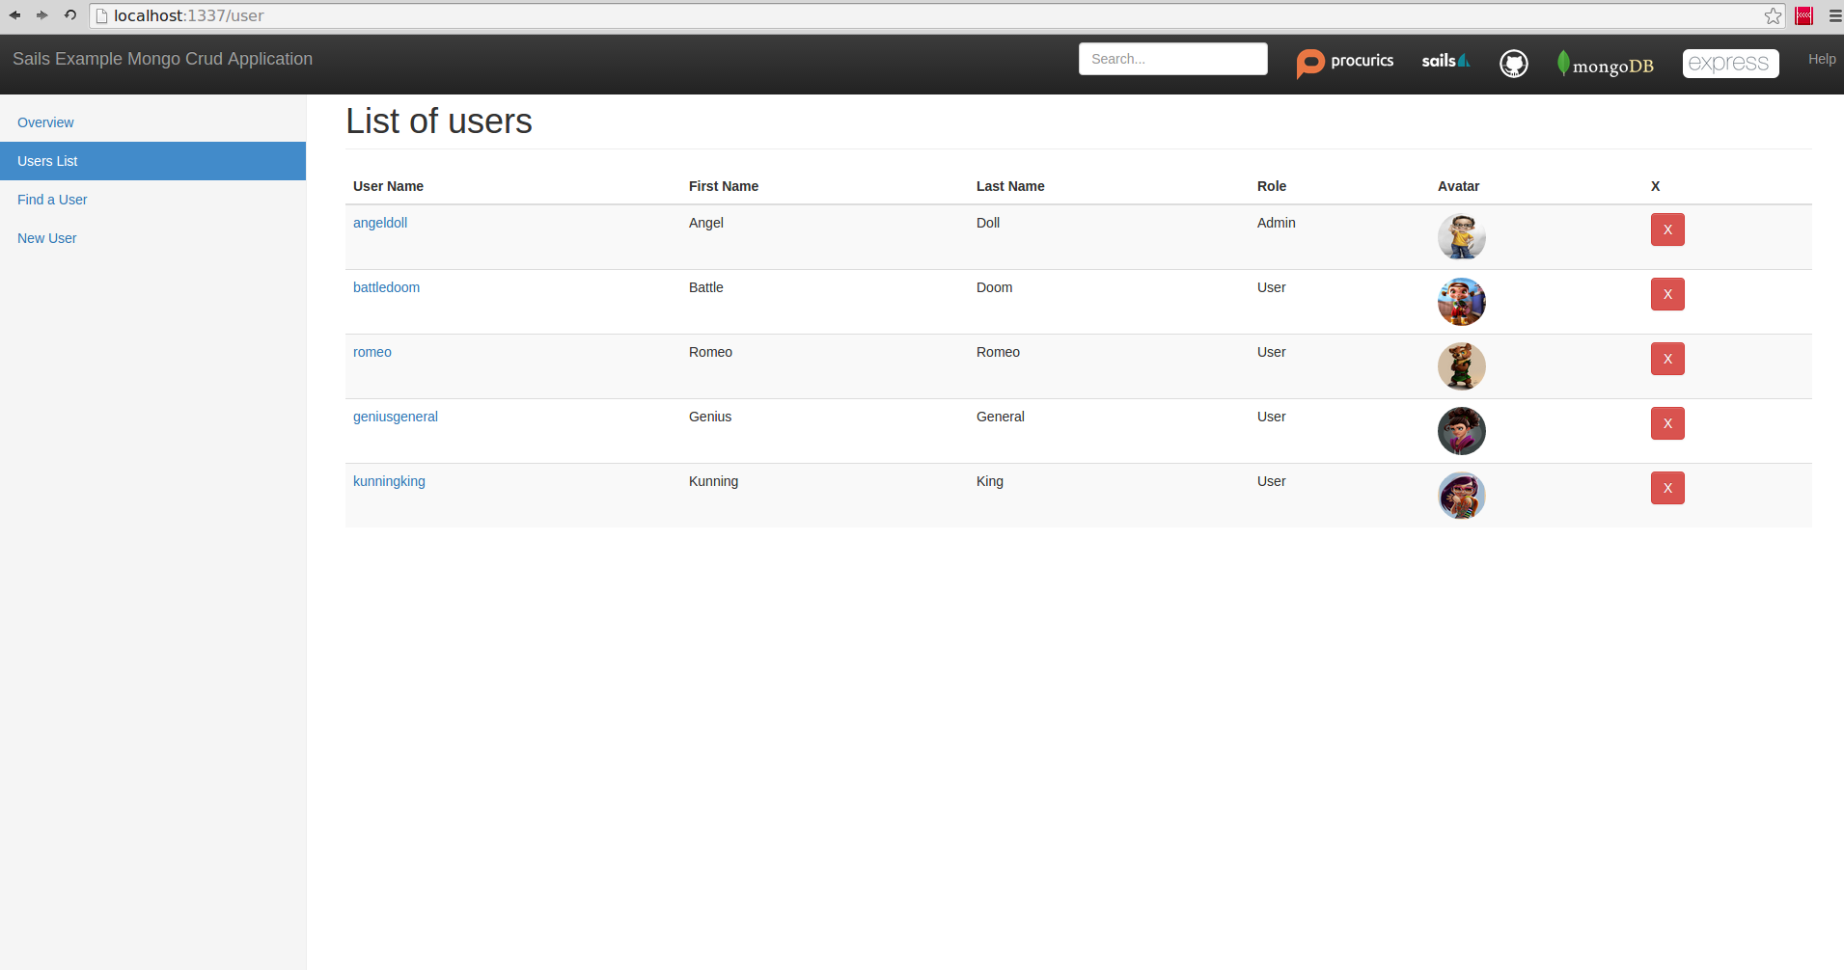Open the geniusgeneral username link

click(396, 417)
